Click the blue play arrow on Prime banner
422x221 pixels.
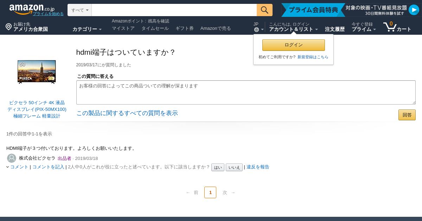[x=414, y=10]
